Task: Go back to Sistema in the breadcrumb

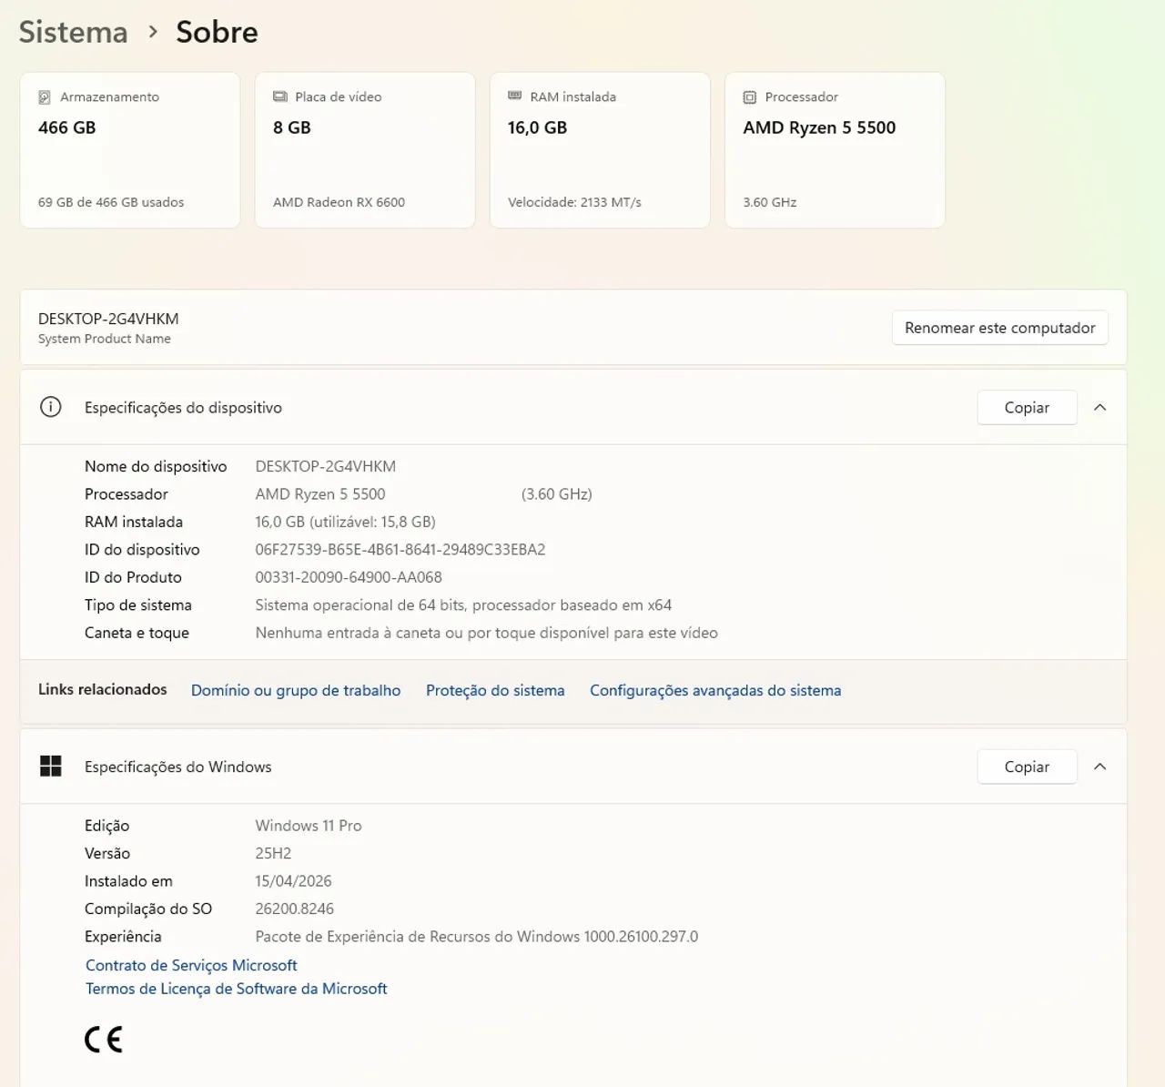Action: click(x=73, y=32)
